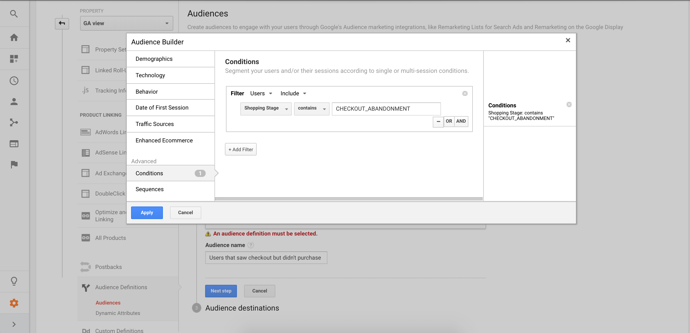Edit the Audience name input field
The height and width of the screenshot is (333, 690).
(x=266, y=257)
